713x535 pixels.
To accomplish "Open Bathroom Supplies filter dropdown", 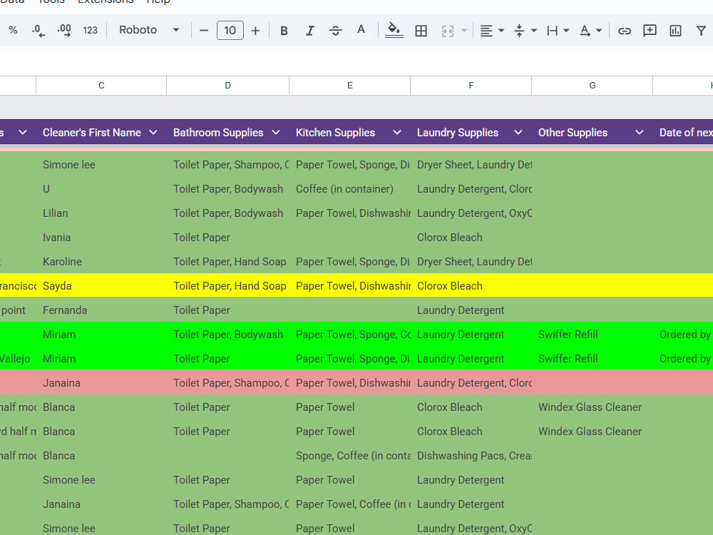I will (x=275, y=133).
